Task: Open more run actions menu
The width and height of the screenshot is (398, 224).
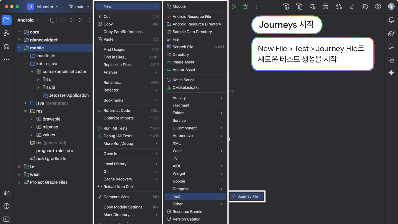Action: 257,7
